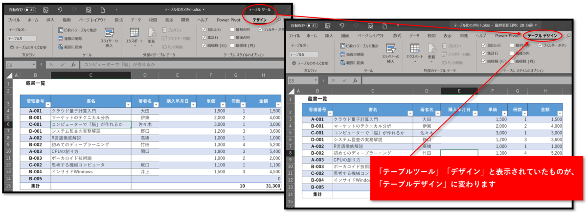The height and width of the screenshot is (212, 587).
Task: Switch to 数式 tab in right window
Action: 397,35
